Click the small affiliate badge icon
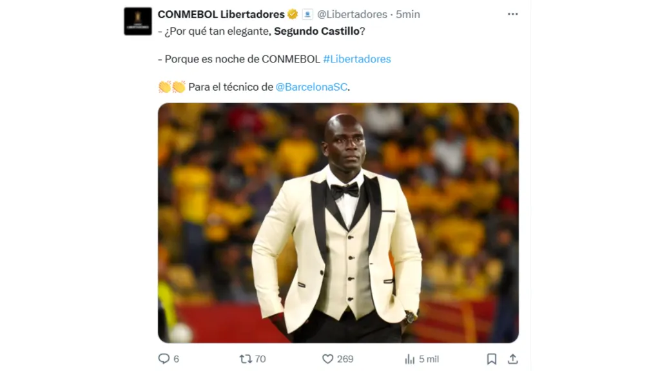Screen dimensions: 660x371 (307, 14)
